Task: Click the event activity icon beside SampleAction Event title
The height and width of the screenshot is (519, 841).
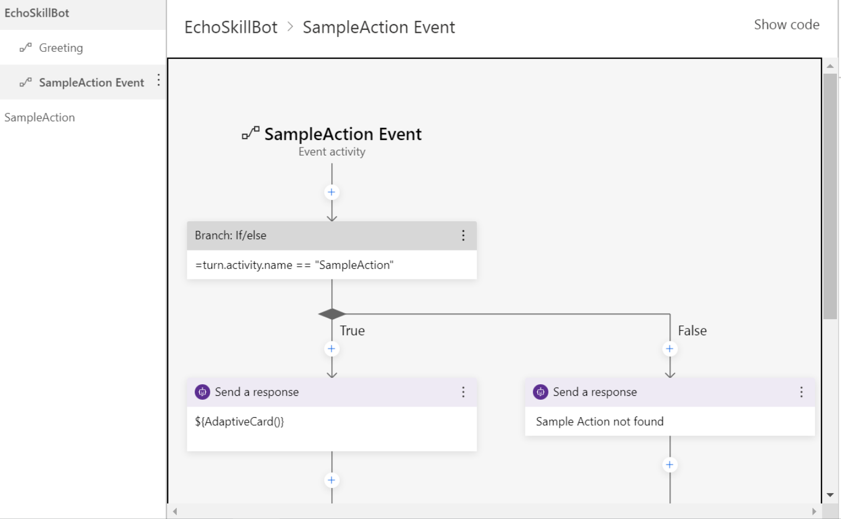Action: tap(249, 133)
